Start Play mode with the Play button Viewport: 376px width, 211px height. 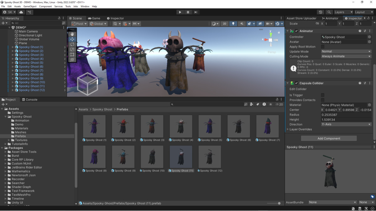point(180,12)
